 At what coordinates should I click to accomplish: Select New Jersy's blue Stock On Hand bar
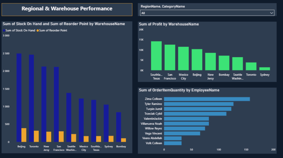coord(44,104)
